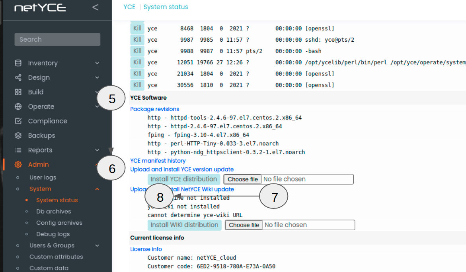Image resolution: width=466 pixels, height=272 pixels.
Task: Open the Operate menu
Action: coord(41,106)
